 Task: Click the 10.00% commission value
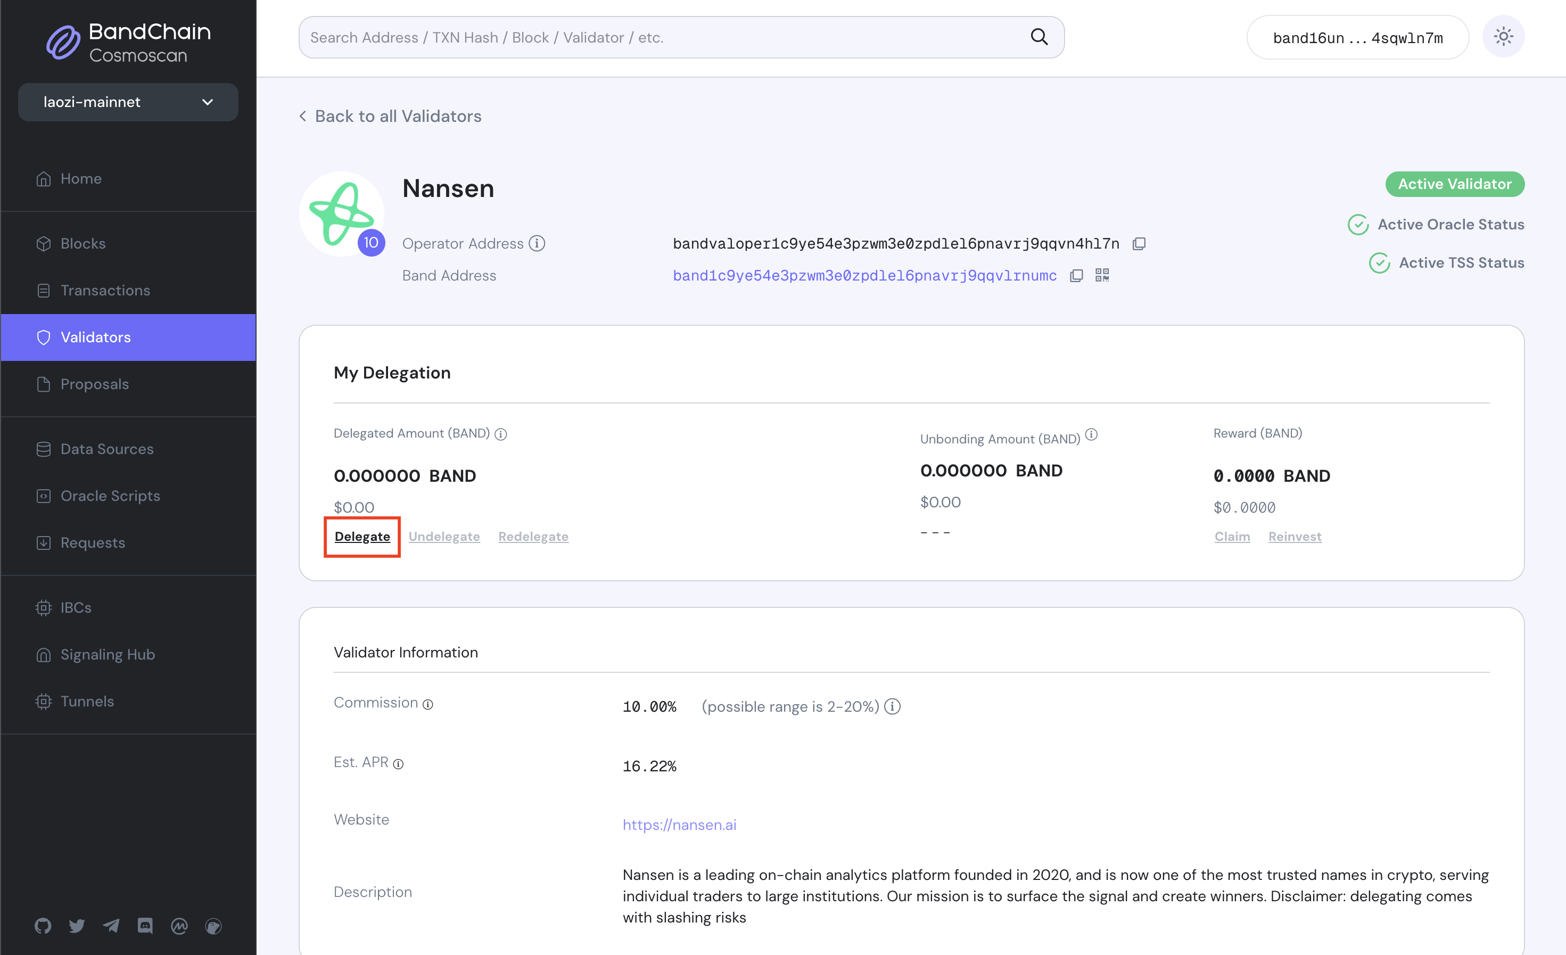pyautogui.click(x=649, y=706)
